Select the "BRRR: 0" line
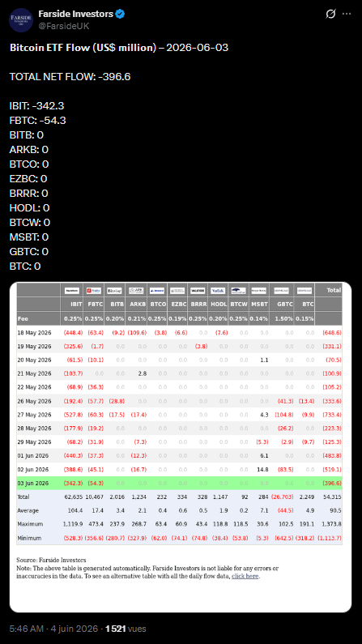This screenshot has width=362, height=644. click(x=28, y=194)
